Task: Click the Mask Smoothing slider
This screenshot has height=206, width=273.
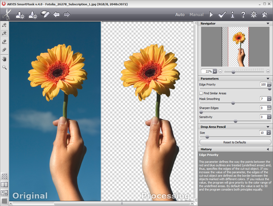Action: [233, 103]
